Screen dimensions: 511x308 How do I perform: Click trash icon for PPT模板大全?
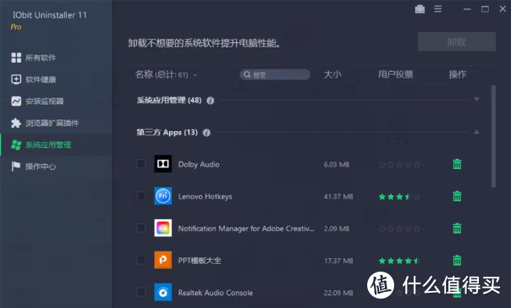457,260
